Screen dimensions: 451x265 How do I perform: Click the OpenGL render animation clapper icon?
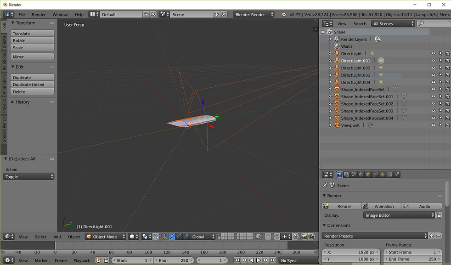[311, 237]
